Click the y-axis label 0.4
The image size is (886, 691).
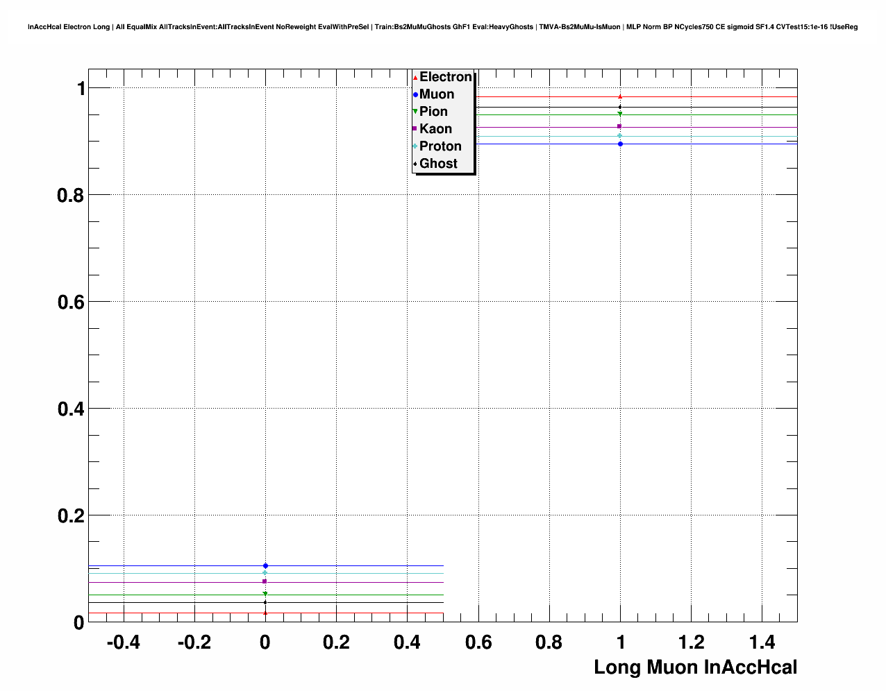tap(70, 409)
